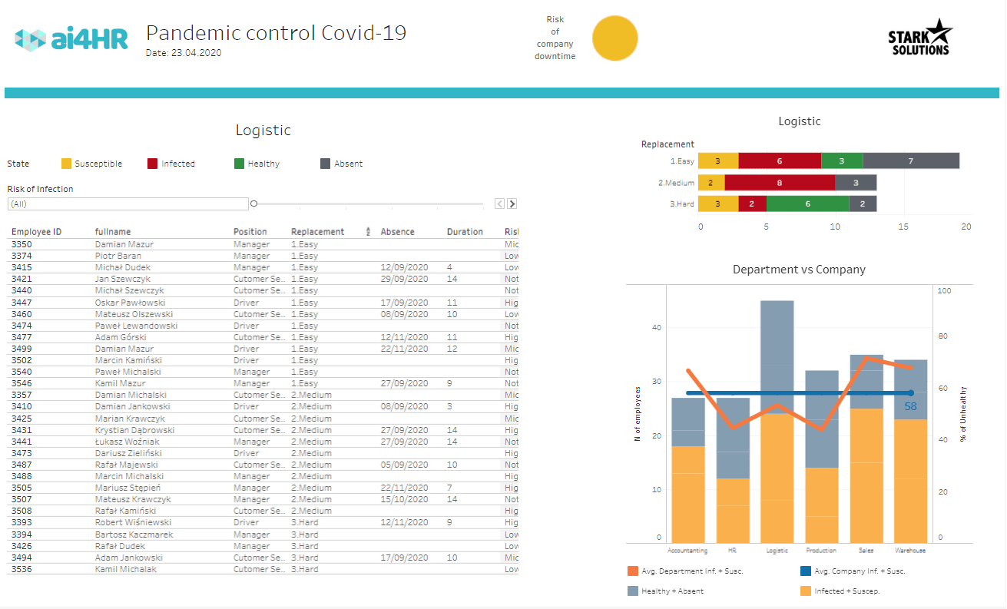This screenshot has height=609, width=1007.
Task: Click the next arrow of the Risk of Infection slider
Action: pos(512,204)
